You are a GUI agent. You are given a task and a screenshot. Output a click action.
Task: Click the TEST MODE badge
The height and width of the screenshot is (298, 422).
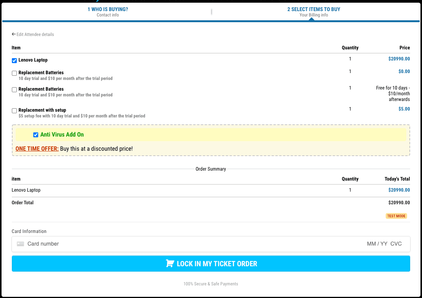(x=396, y=216)
